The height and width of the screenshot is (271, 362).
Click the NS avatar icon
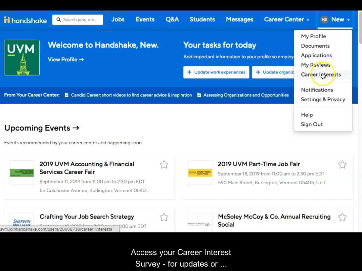point(324,20)
